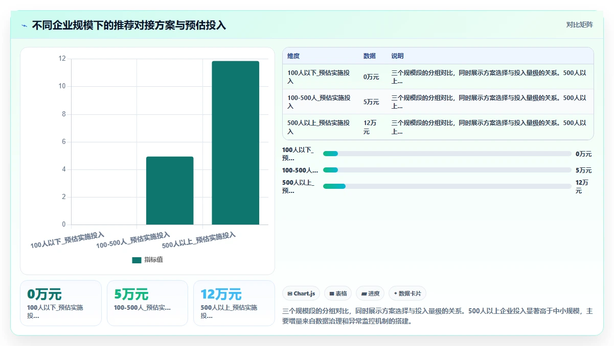Click the 0万元 progress value label

point(583,154)
